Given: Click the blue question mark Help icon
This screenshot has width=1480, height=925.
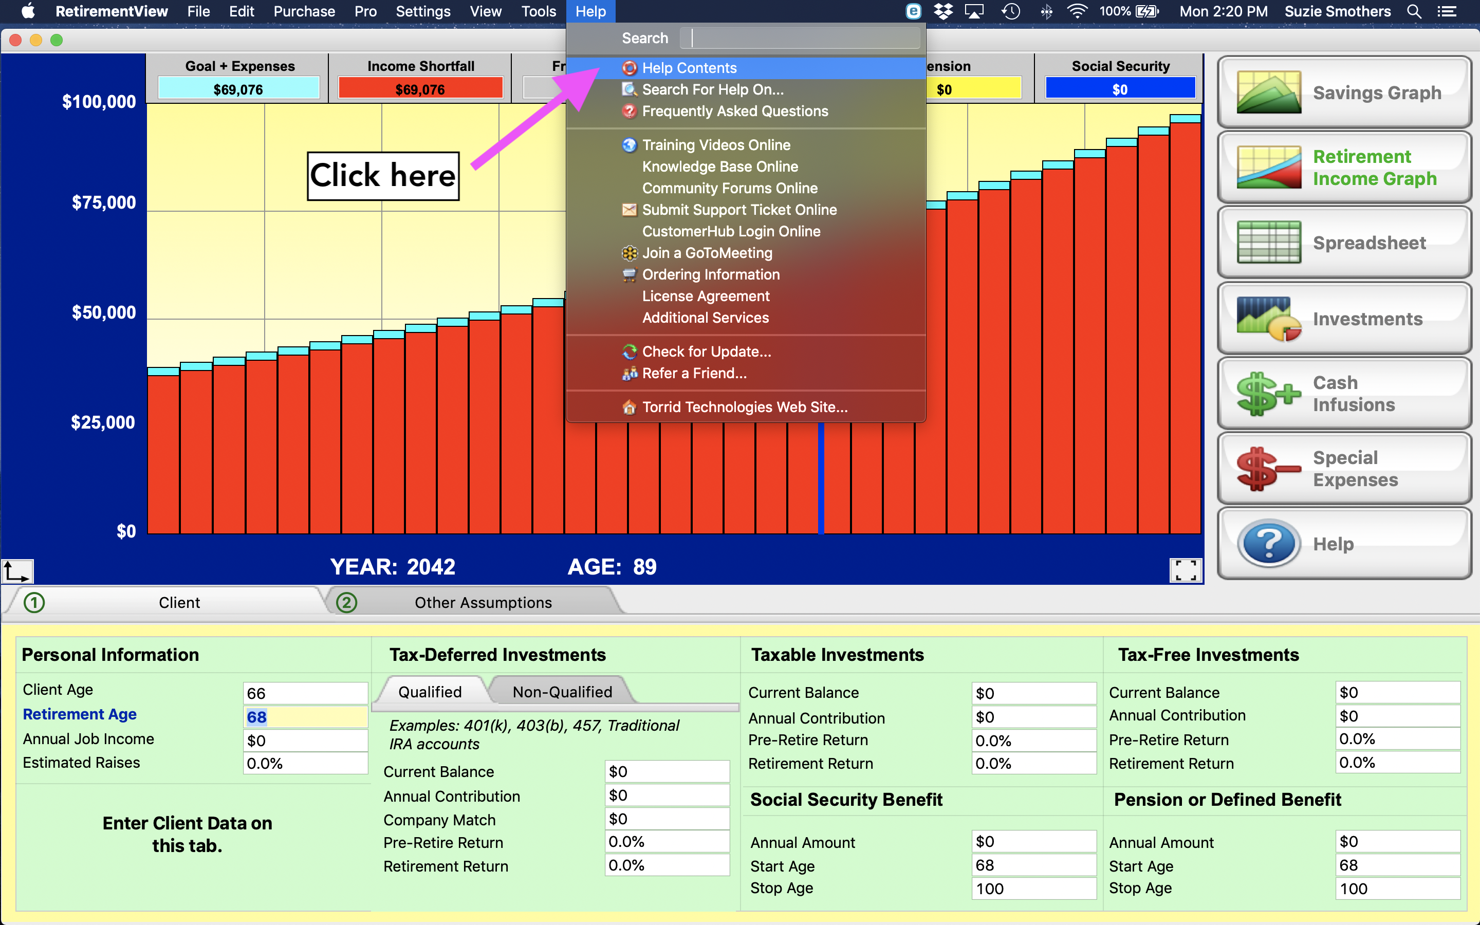Looking at the screenshot, I should pyautogui.click(x=1268, y=543).
